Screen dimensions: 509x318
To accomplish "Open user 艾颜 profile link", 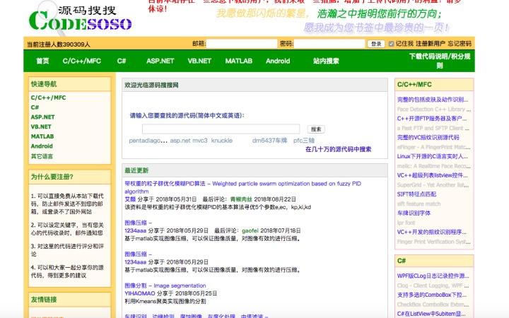I will pos(130,199).
